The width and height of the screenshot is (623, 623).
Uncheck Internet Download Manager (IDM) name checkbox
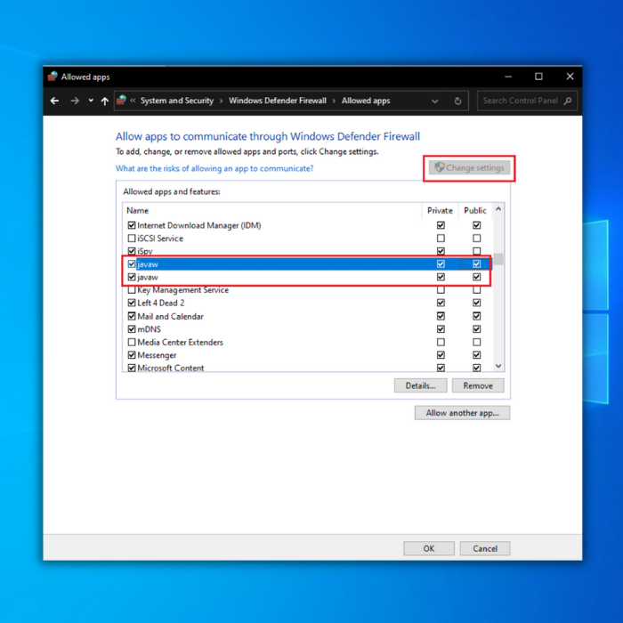pyautogui.click(x=132, y=225)
